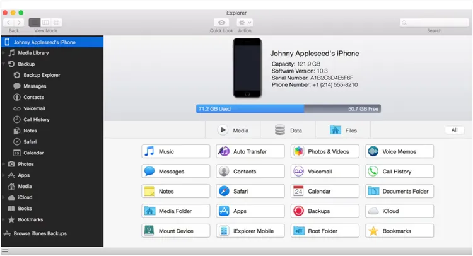Open the Safari button in the grid

click(250, 191)
